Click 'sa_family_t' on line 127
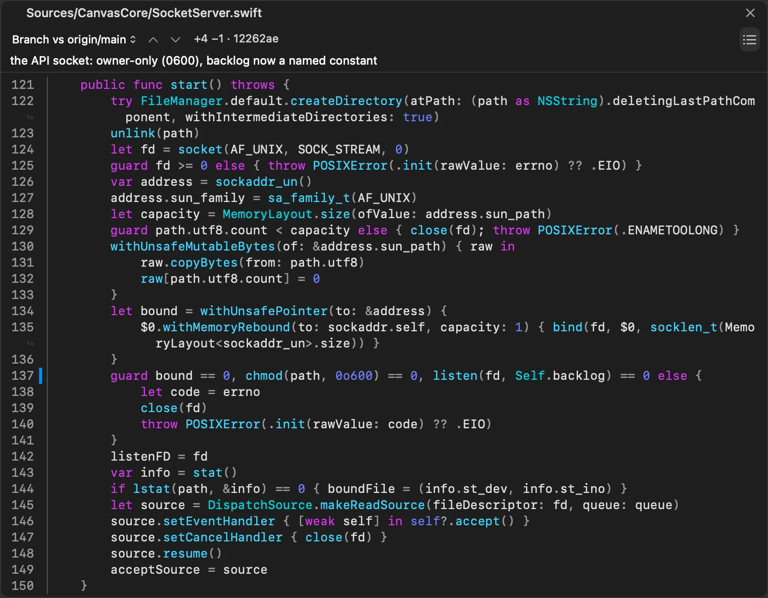Screen dimensions: 768x598 tap(309, 198)
